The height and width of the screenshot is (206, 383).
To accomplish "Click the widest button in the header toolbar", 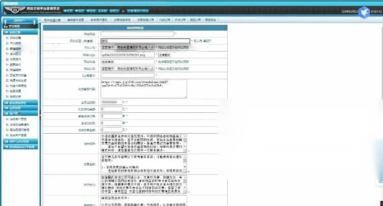I will [x=138, y=11].
